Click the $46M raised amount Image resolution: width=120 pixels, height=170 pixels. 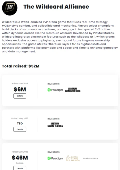pyautogui.click(x=20, y=158)
